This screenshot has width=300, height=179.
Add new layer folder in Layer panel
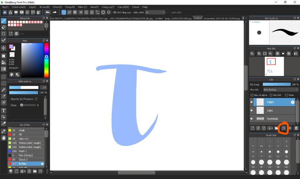(276, 128)
